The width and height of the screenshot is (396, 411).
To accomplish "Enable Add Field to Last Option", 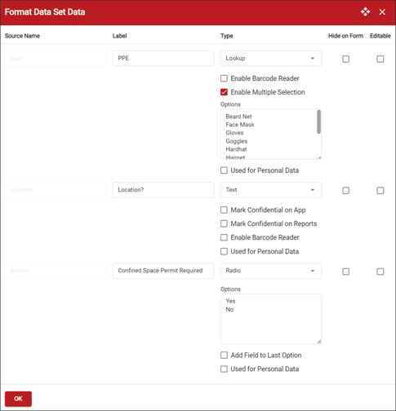I will (224, 356).
